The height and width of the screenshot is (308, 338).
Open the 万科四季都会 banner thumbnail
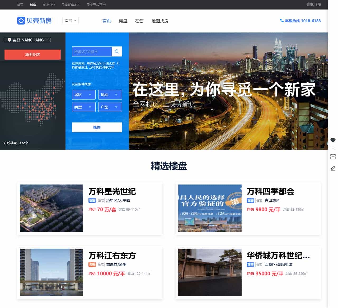point(210,208)
